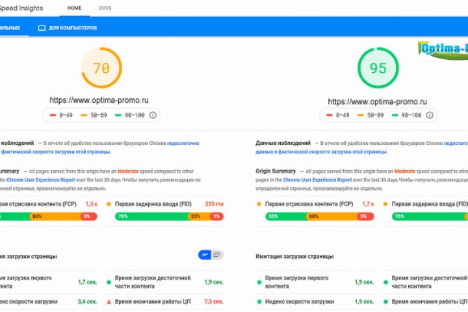Click the '1,7 s' FCP value on the right
Screen dimensions: 468x312
368,204
